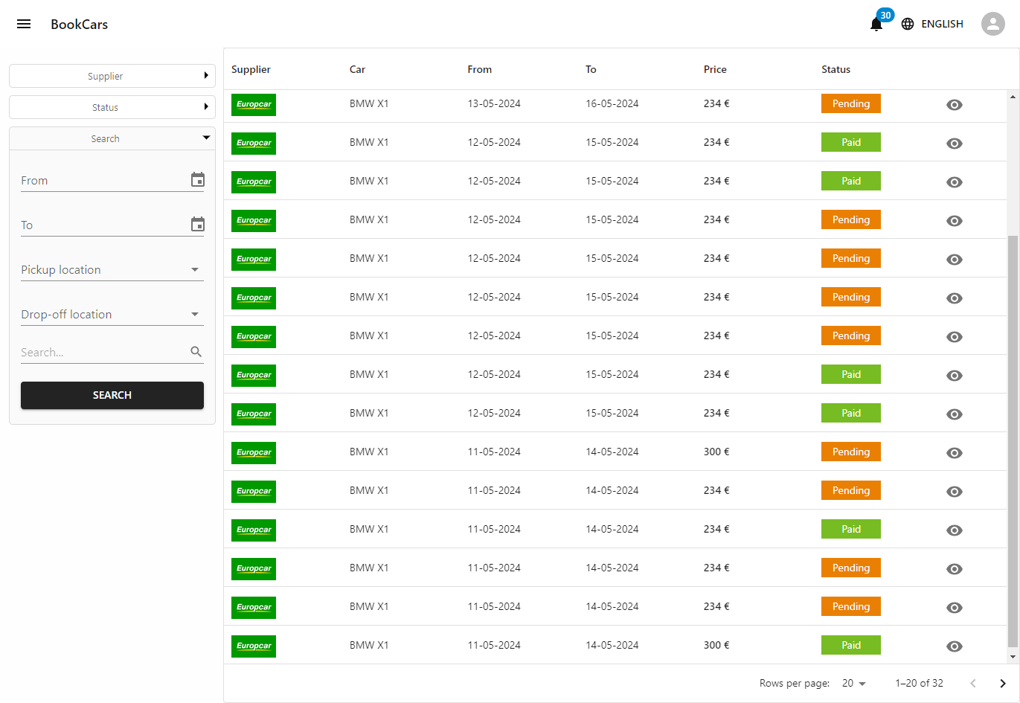Click the 1–20 of 32 pagination text
The height and width of the screenshot is (703, 1020).
tap(919, 683)
